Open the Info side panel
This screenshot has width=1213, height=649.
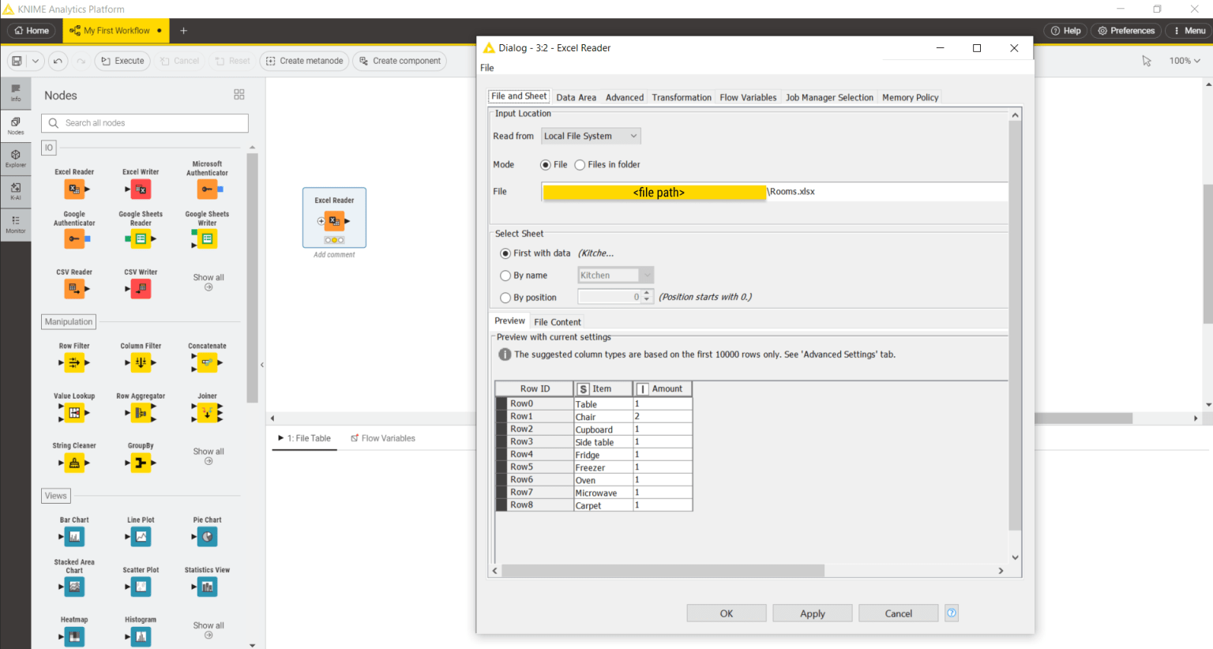[x=16, y=93]
